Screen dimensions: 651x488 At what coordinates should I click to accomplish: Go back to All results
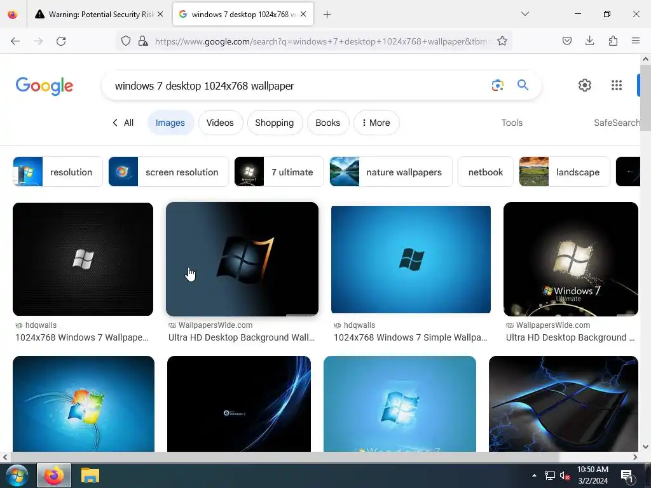click(123, 123)
